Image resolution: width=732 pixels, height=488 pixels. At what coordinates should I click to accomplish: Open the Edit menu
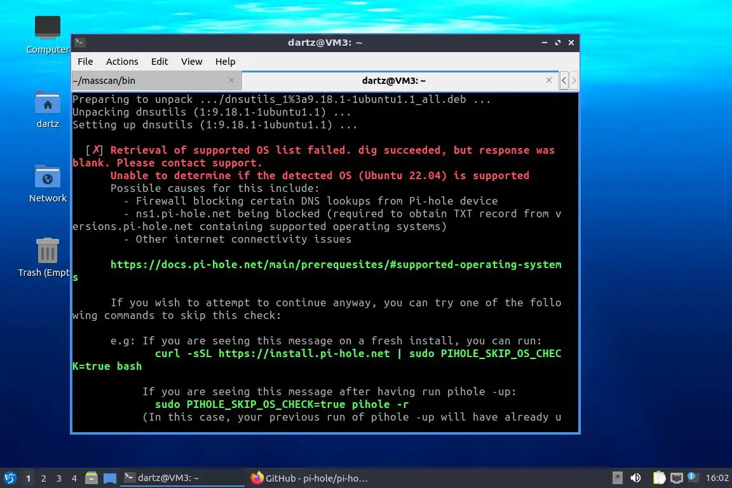159,62
